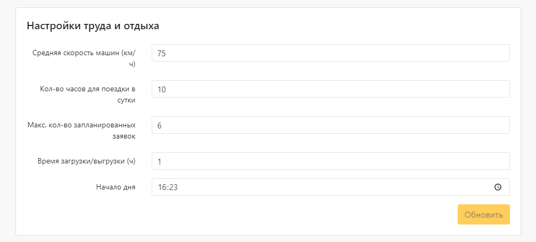This screenshot has width=536, height=242.
Task: Click the Средняя скорость машин label
Action: tap(84, 58)
